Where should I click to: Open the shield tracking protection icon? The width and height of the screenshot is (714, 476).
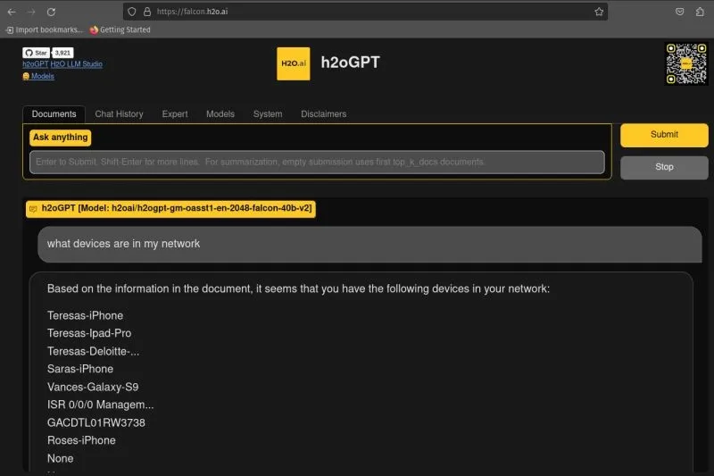pos(131,12)
